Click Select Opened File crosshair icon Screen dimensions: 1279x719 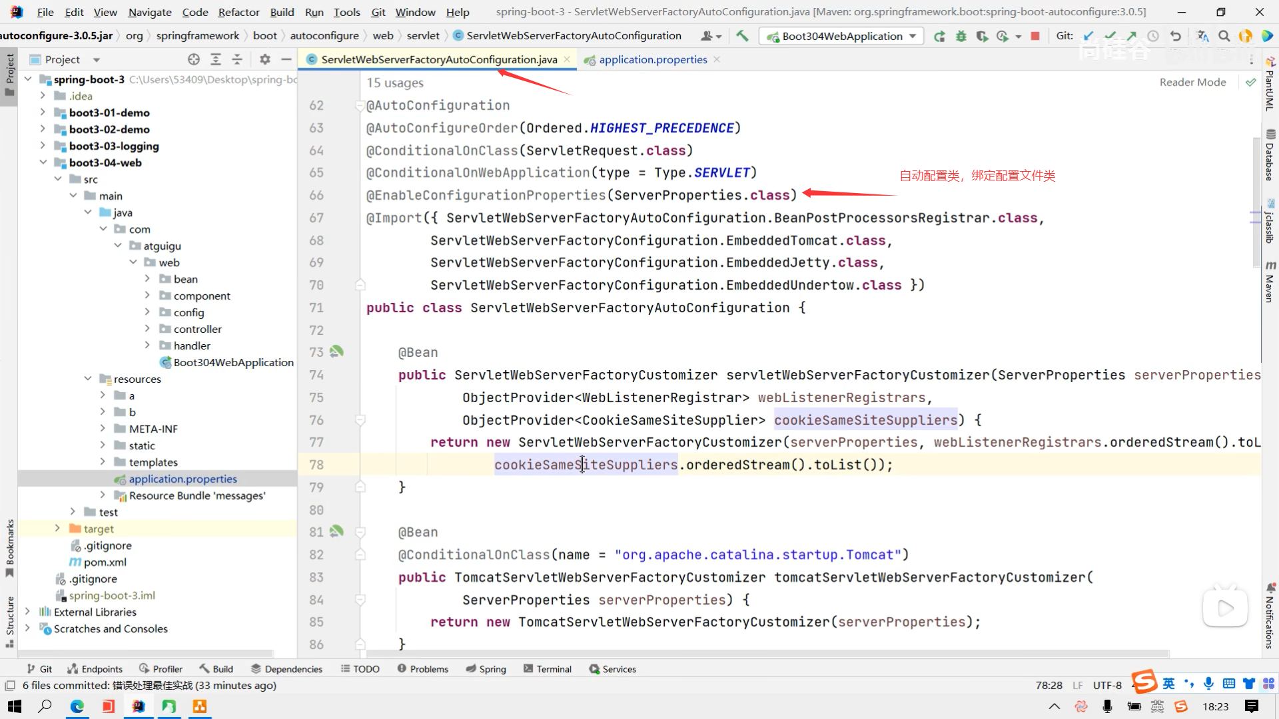point(194,59)
